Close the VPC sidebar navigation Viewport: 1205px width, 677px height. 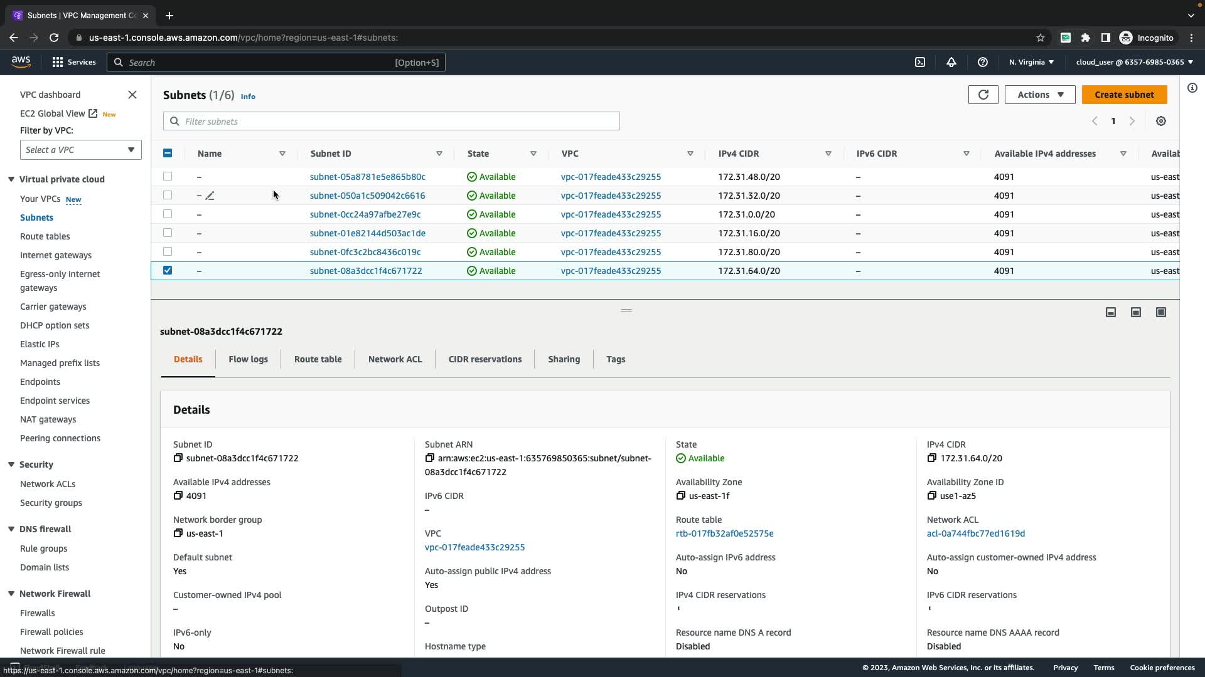(132, 95)
